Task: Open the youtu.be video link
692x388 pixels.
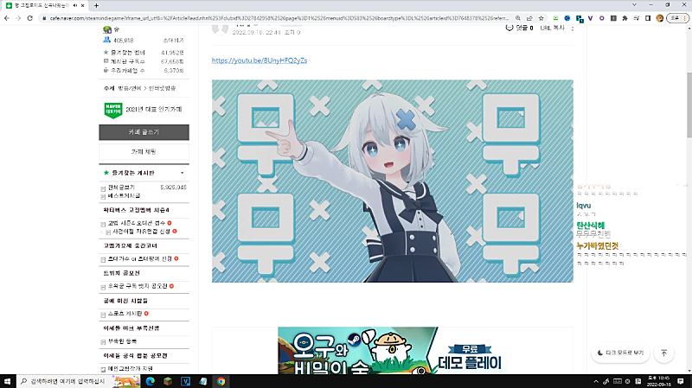Action: (259, 60)
